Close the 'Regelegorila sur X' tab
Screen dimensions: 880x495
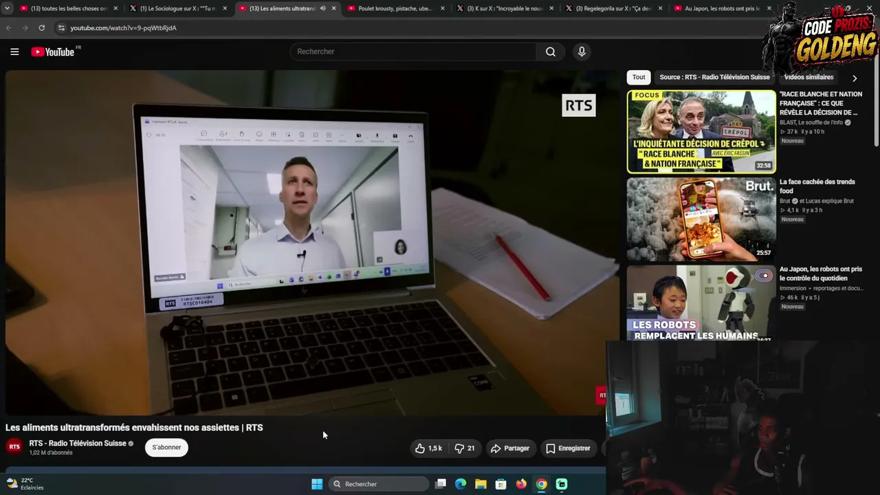coord(661,8)
